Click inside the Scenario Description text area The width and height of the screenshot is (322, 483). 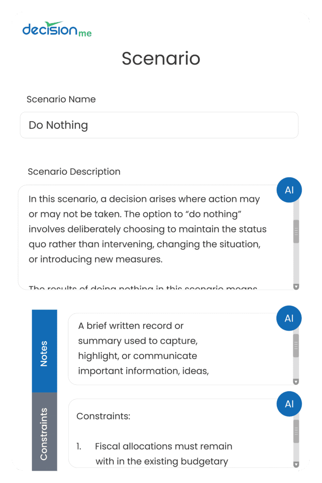pos(151,236)
